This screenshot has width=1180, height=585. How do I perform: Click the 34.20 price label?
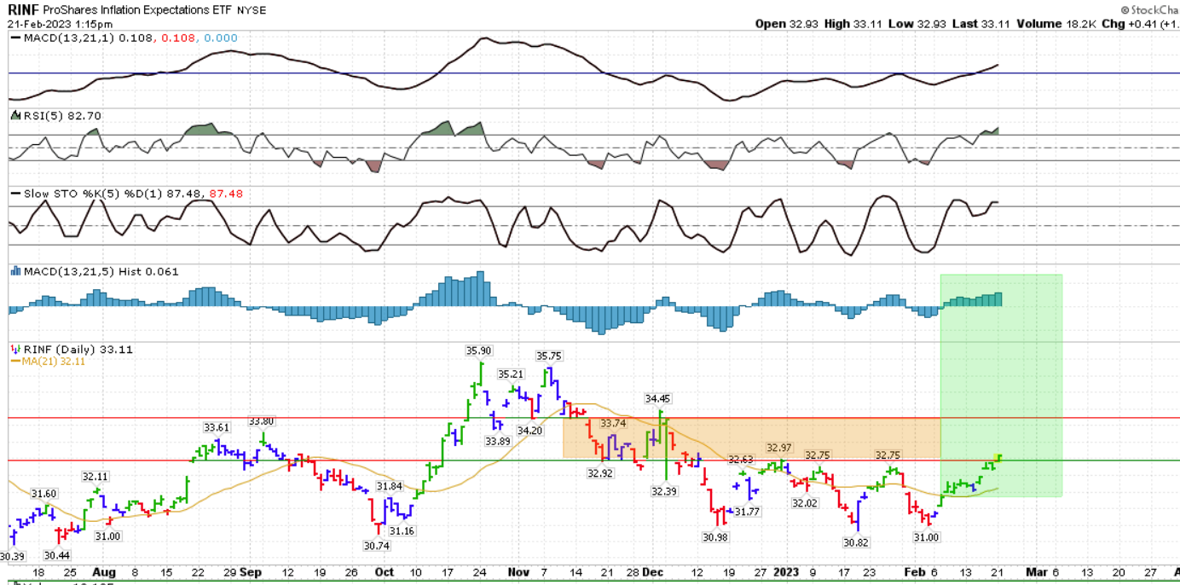click(530, 431)
